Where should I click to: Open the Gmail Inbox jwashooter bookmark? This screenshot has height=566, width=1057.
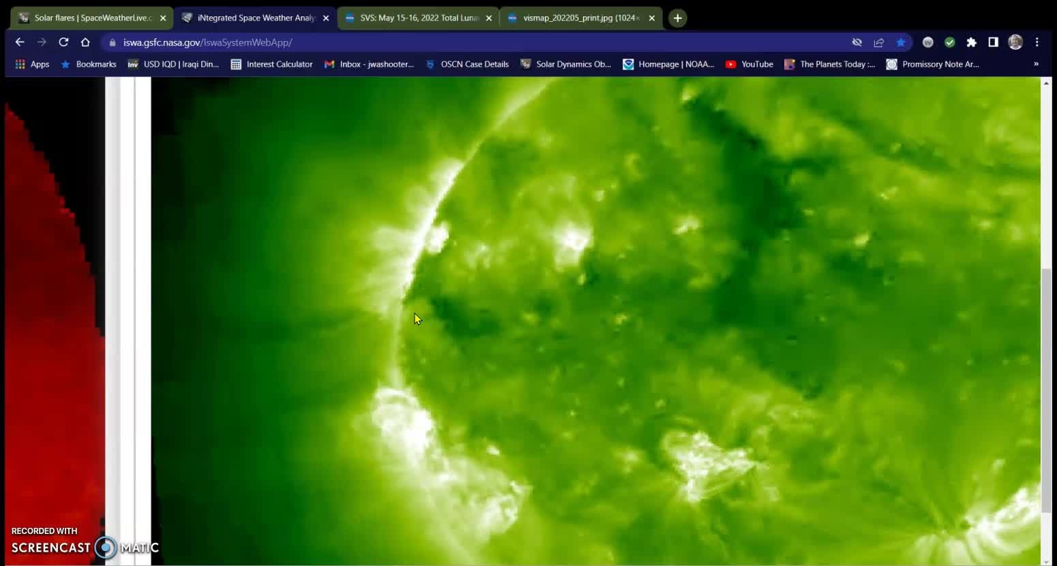(x=369, y=64)
